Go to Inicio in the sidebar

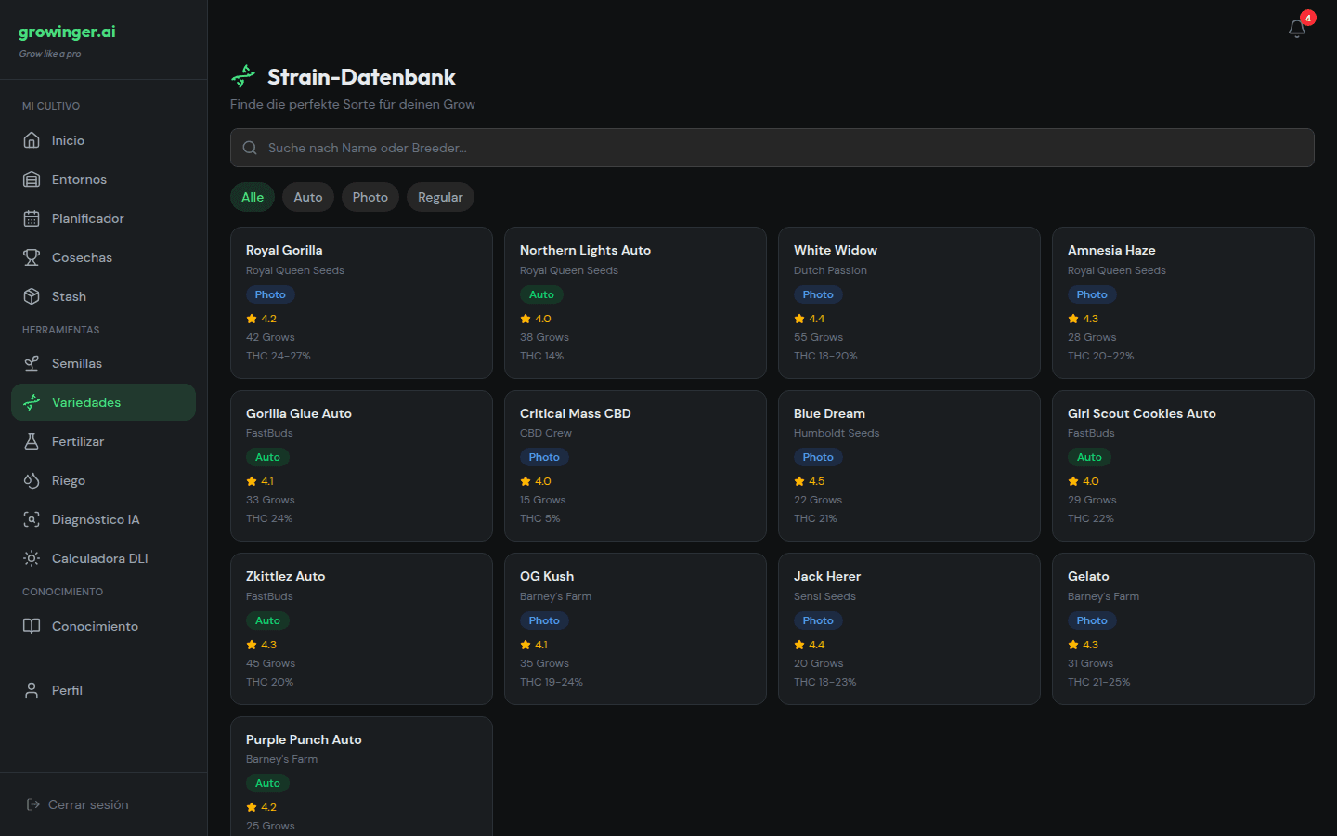103,140
